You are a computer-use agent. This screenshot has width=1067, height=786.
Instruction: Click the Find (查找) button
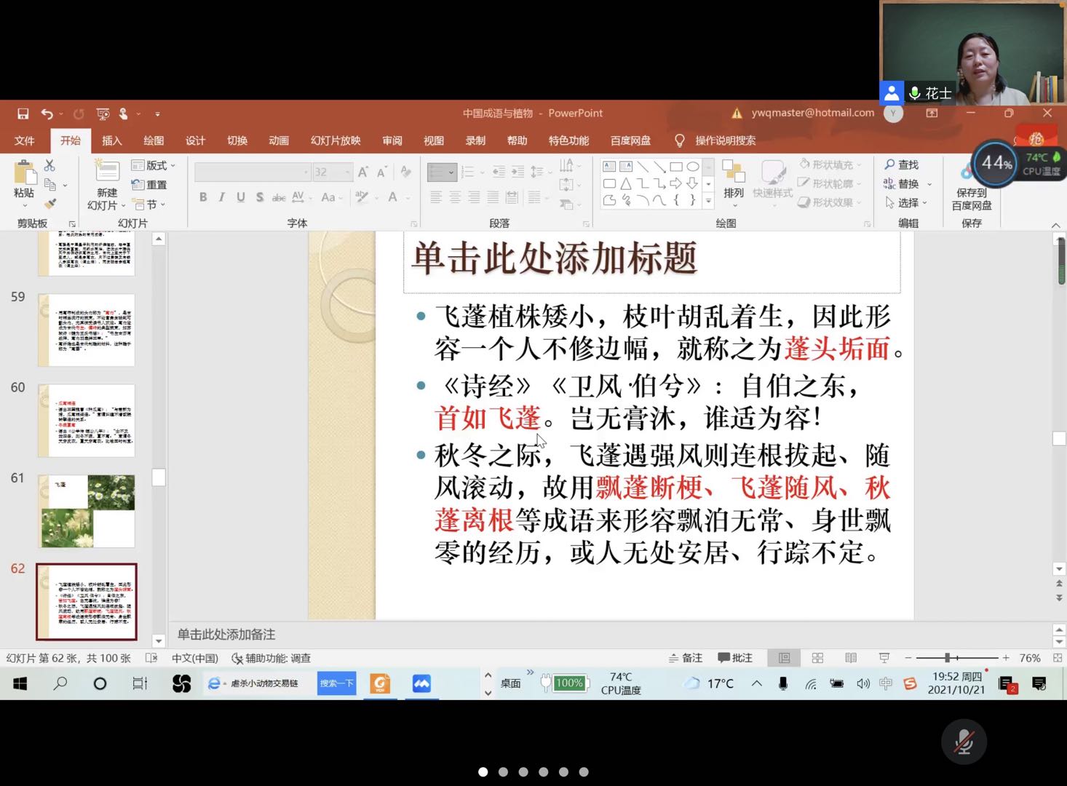tap(902, 165)
